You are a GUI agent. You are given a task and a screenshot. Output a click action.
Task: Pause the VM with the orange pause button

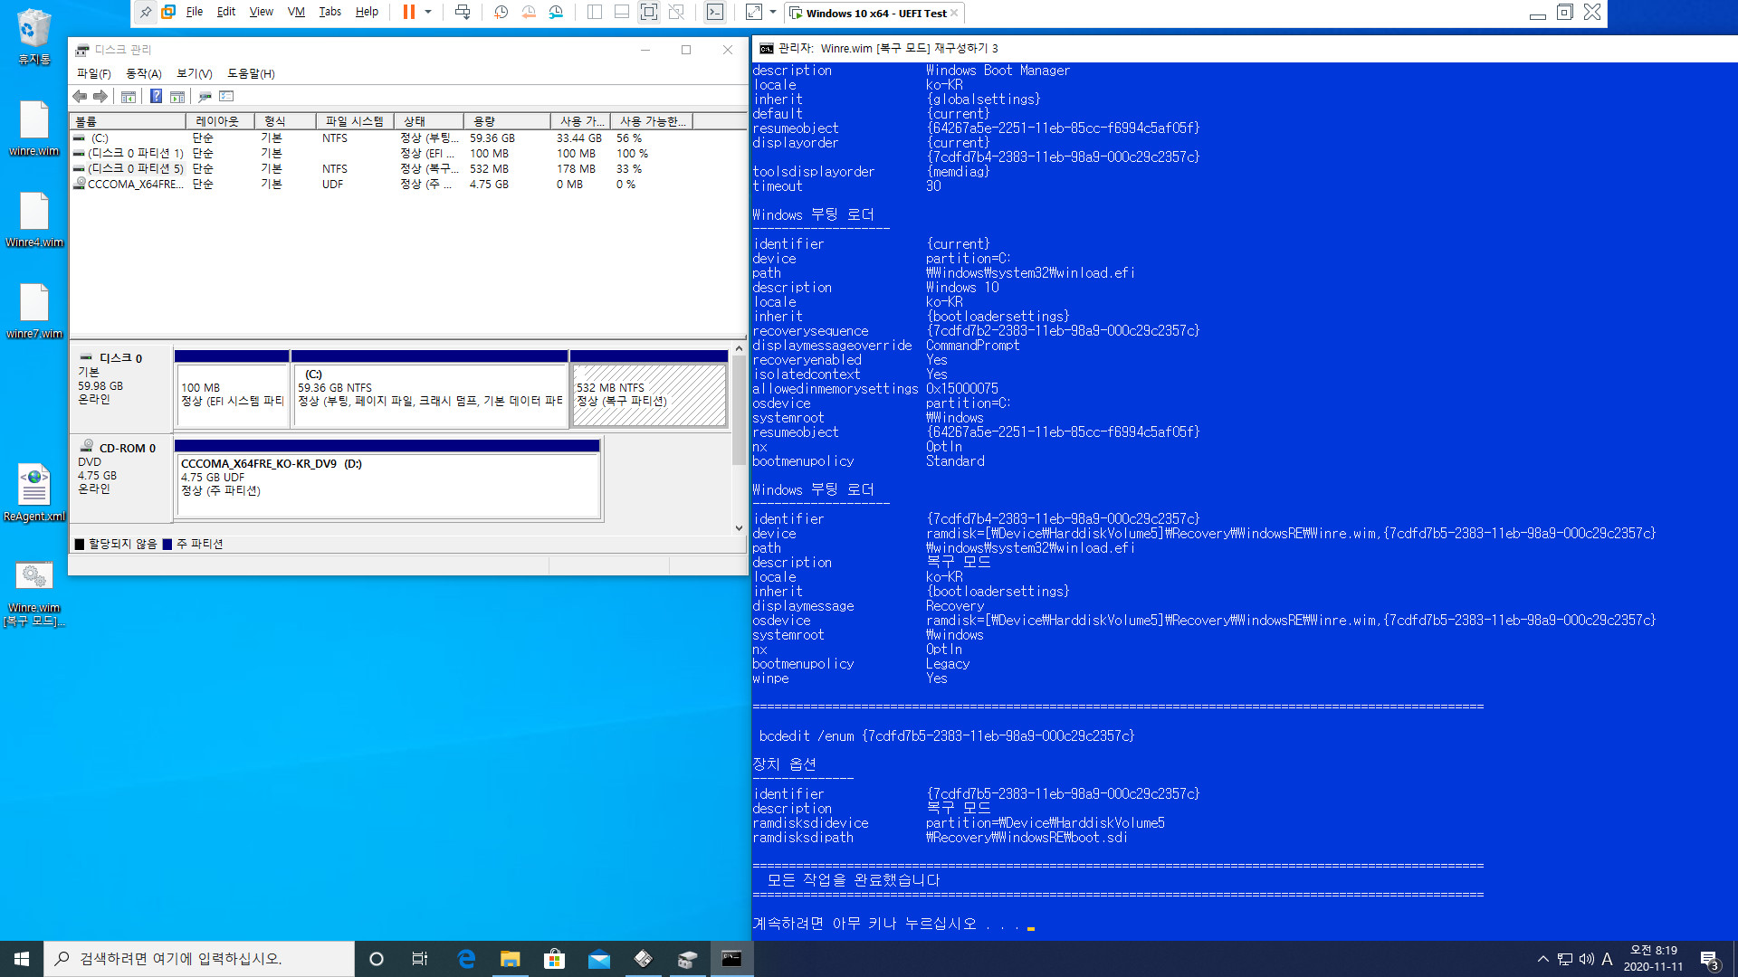pyautogui.click(x=409, y=12)
